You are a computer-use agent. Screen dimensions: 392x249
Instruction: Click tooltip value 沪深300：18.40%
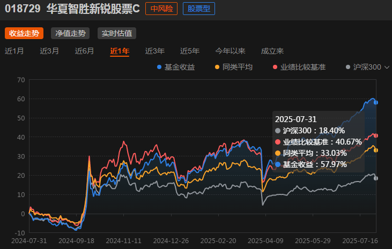pyautogui.click(x=310, y=131)
